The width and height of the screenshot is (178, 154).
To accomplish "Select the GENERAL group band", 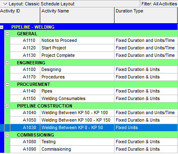I will (x=91, y=34).
